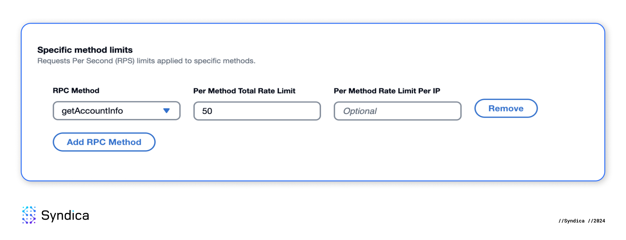626x240 pixels.
Task: Add a new RPC method entry
Action: 104,142
